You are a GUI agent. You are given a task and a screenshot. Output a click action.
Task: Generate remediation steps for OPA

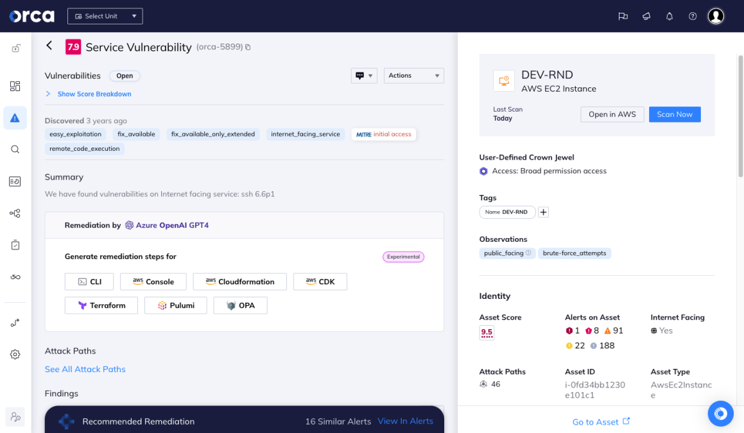pyautogui.click(x=241, y=305)
